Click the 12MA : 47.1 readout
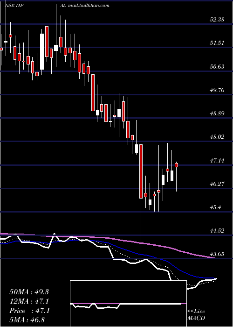Viewport: 233px width, 327px height. pos(29,301)
